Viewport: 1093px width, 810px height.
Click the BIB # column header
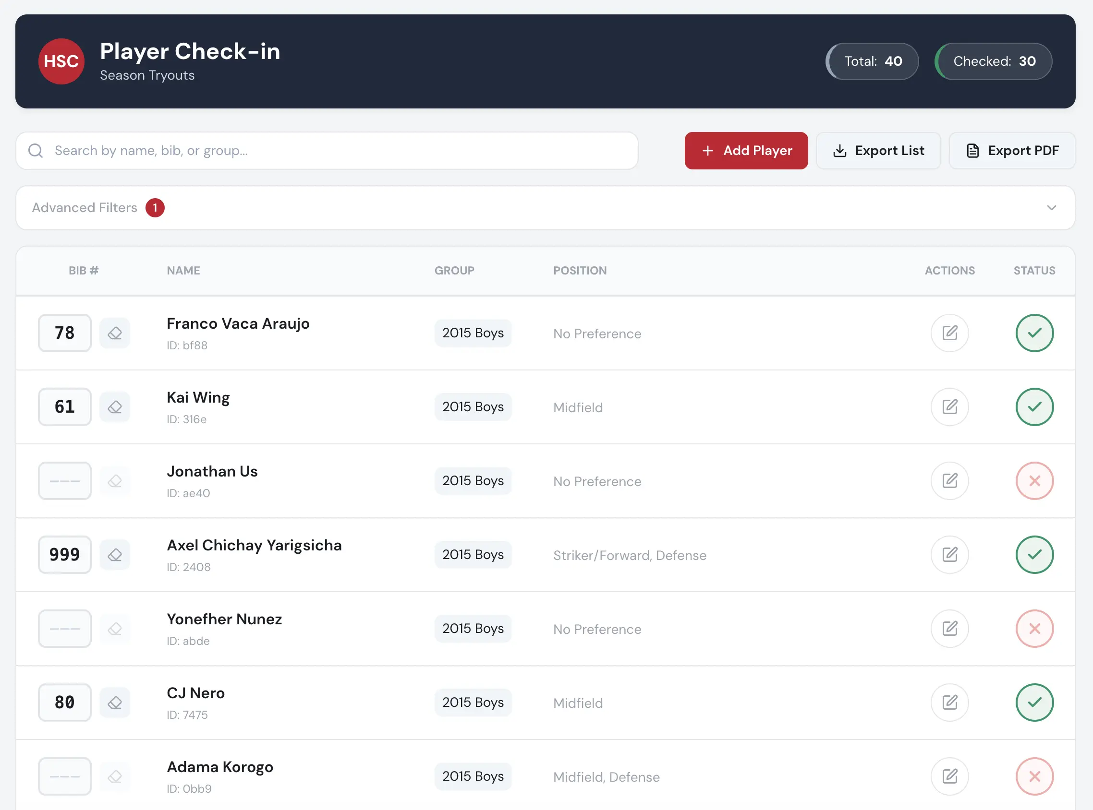pyautogui.click(x=84, y=271)
